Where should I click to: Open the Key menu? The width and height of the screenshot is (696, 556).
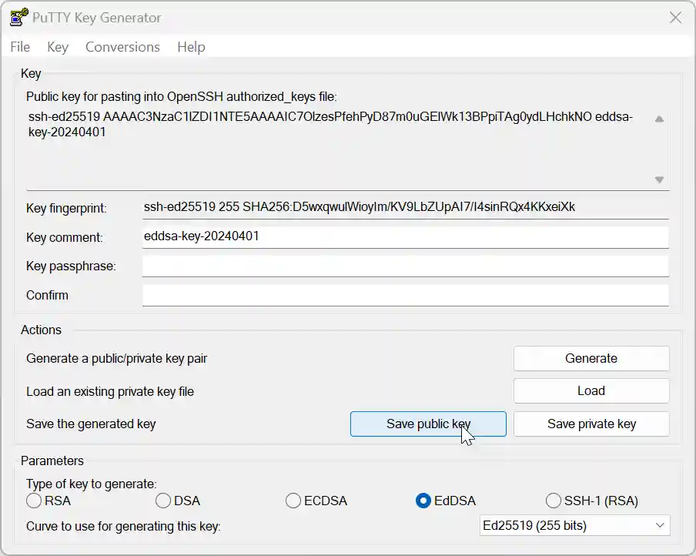(57, 47)
